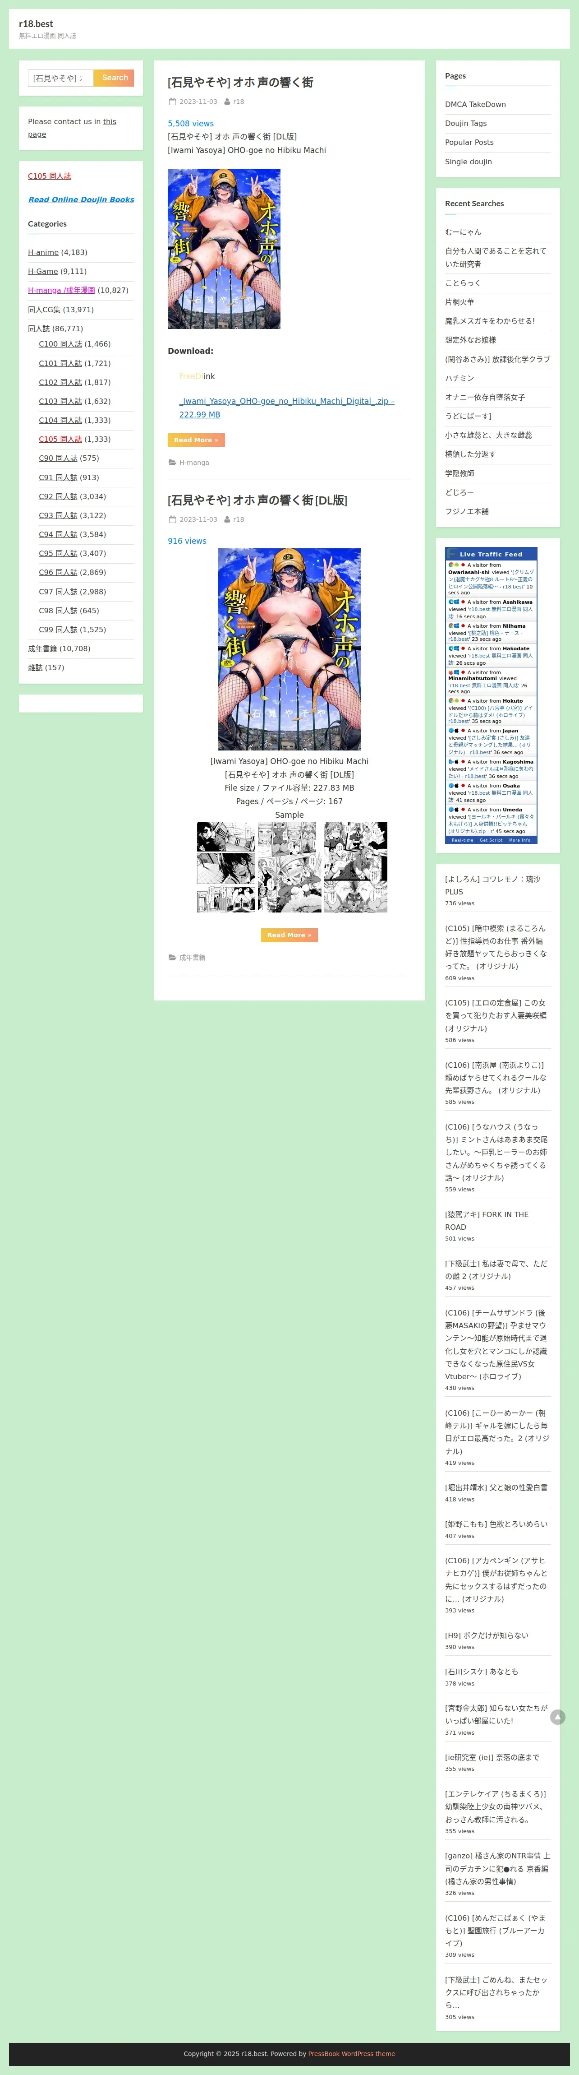Click the Live Traffic Feed header
Screen dimensions: 579x2075
[x=491, y=554]
